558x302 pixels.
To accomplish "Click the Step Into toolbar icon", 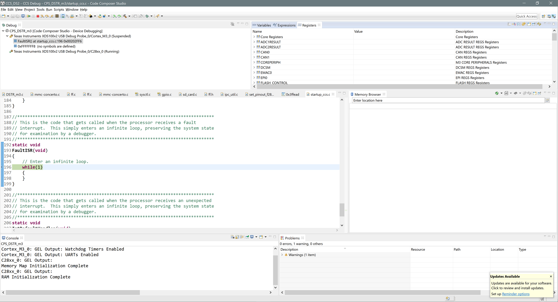I will pyautogui.click(x=42, y=16).
